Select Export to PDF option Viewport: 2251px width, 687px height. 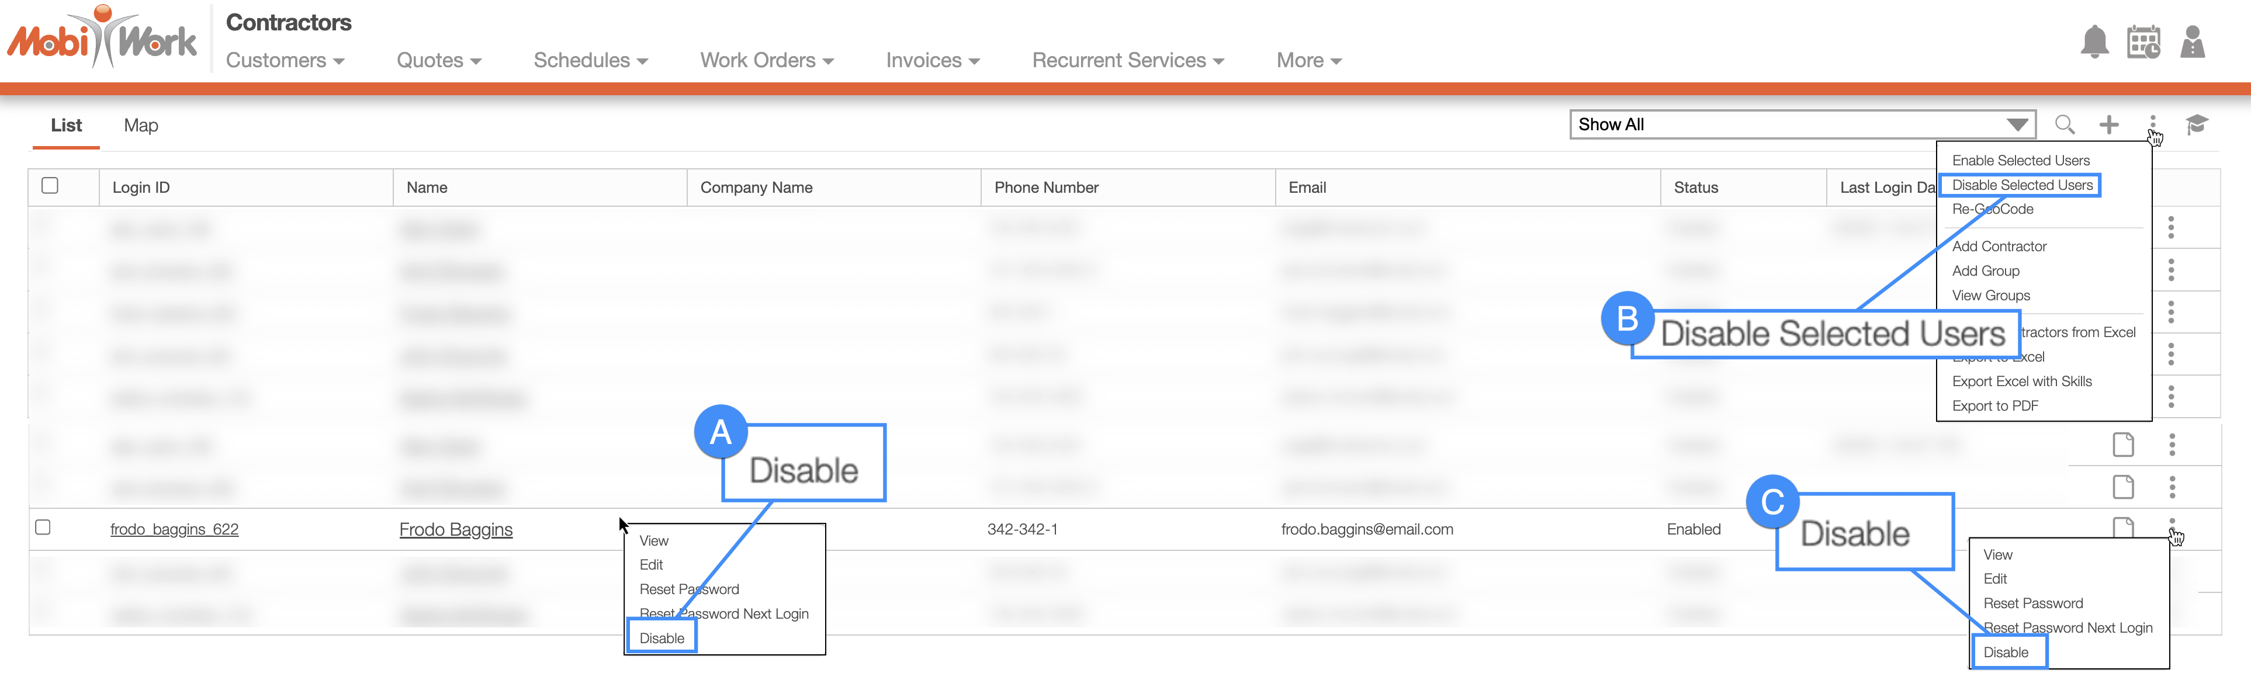[1995, 405]
